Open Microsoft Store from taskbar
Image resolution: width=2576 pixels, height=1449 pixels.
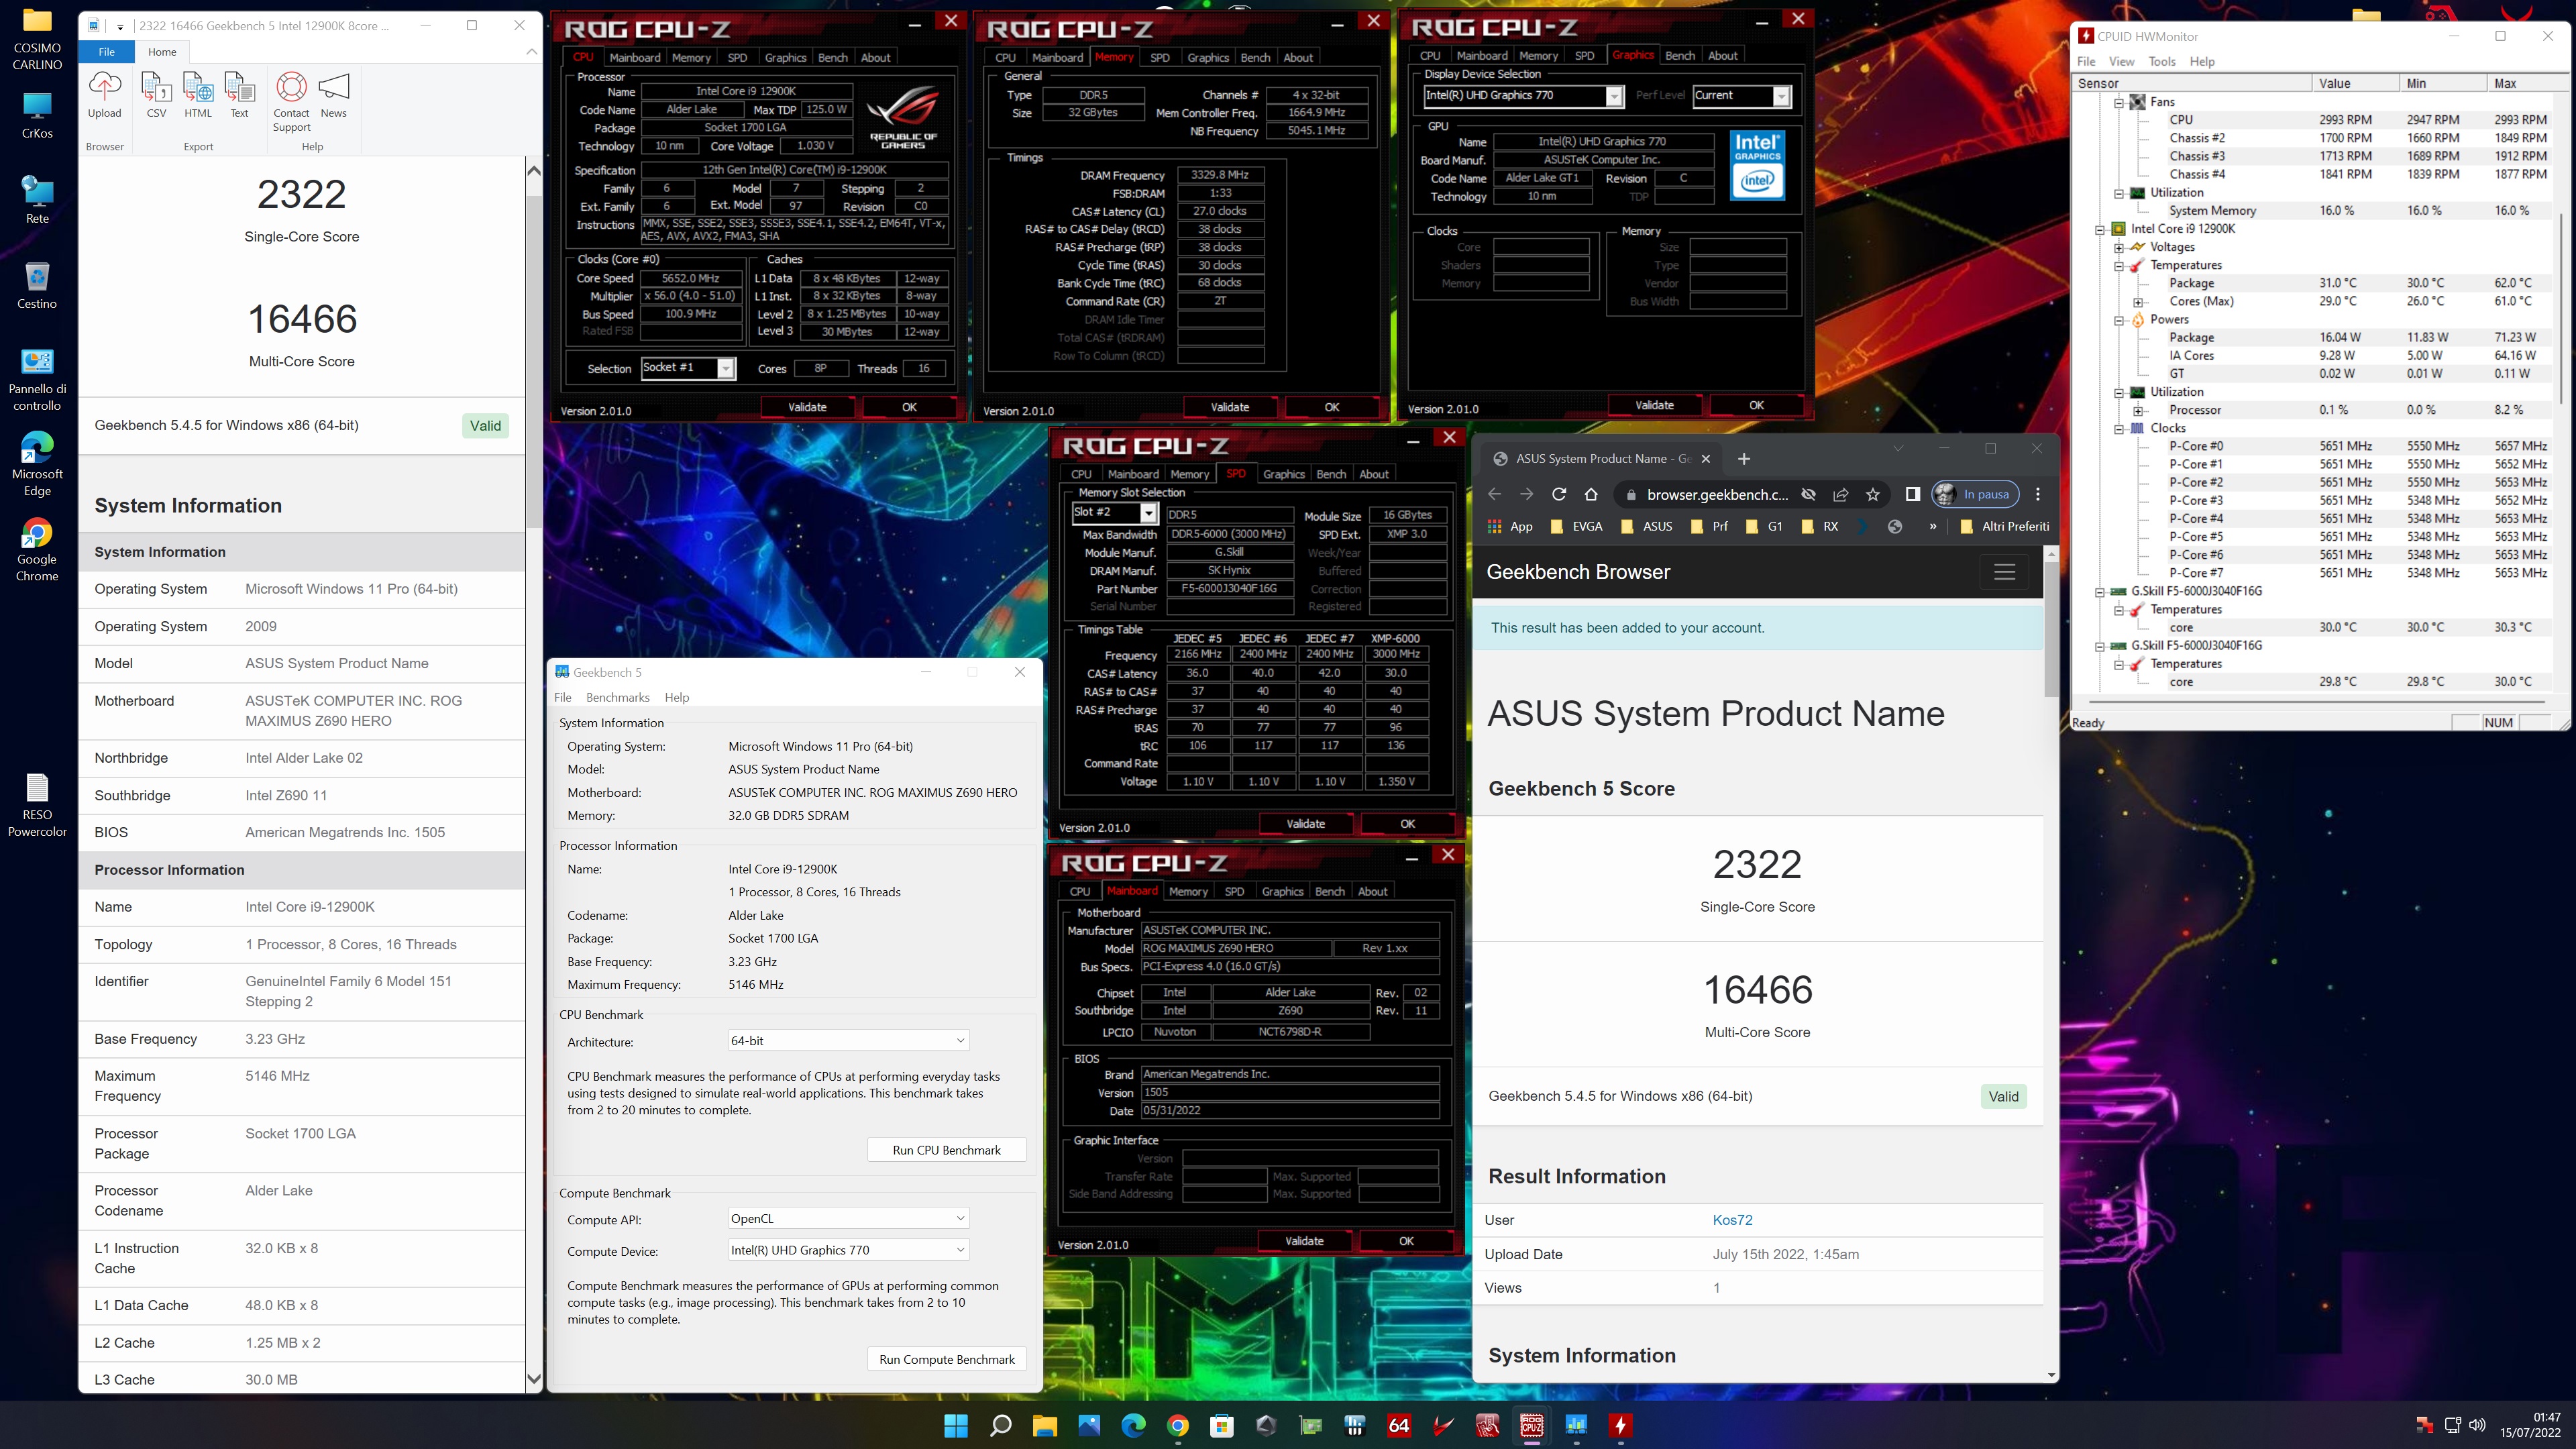(1221, 1425)
